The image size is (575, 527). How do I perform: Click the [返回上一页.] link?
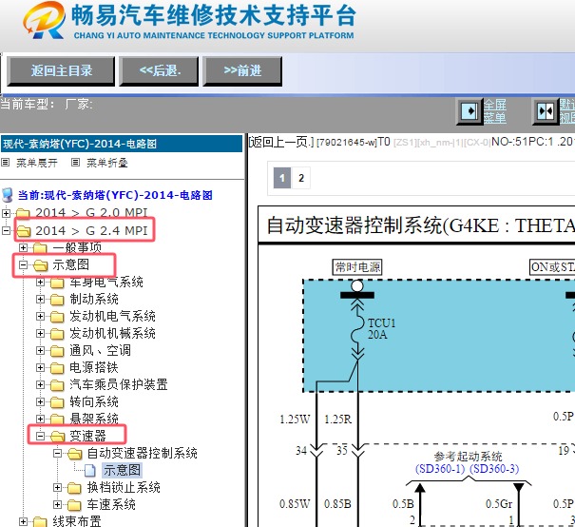pyautogui.click(x=281, y=142)
